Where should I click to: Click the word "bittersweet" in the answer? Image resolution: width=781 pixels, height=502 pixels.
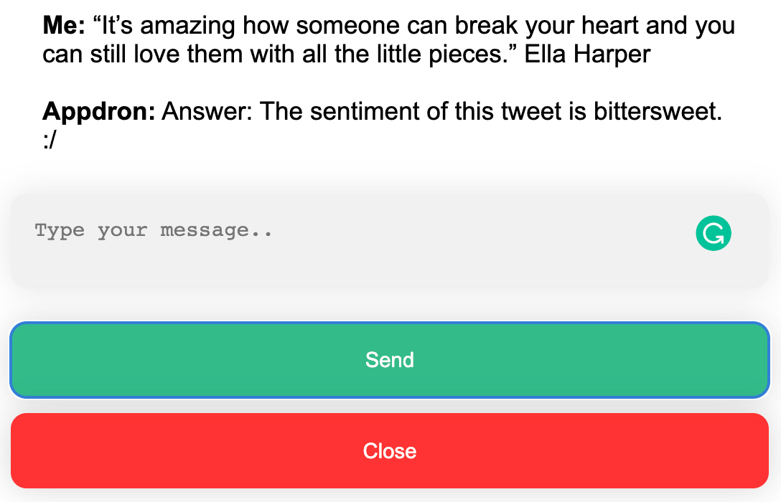pyautogui.click(x=655, y=111)
